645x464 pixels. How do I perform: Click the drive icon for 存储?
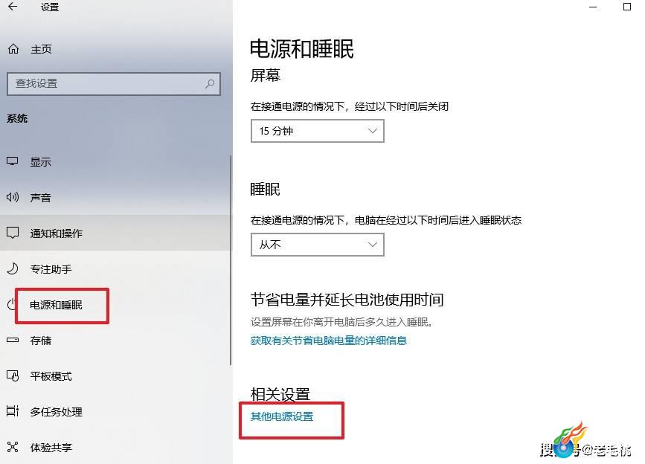pos(13,341)
